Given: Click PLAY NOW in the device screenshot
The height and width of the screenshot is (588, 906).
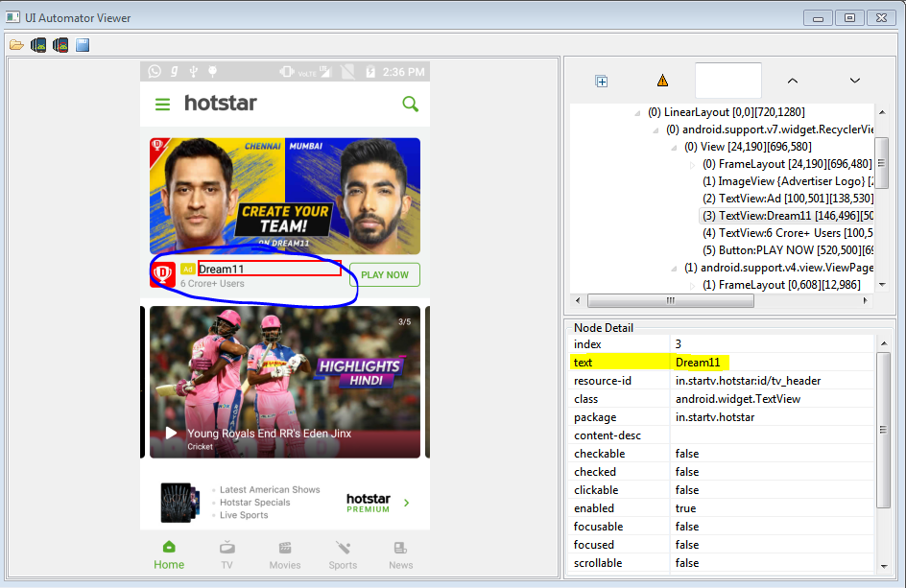Looking at the screenshot, I should 384,274.
